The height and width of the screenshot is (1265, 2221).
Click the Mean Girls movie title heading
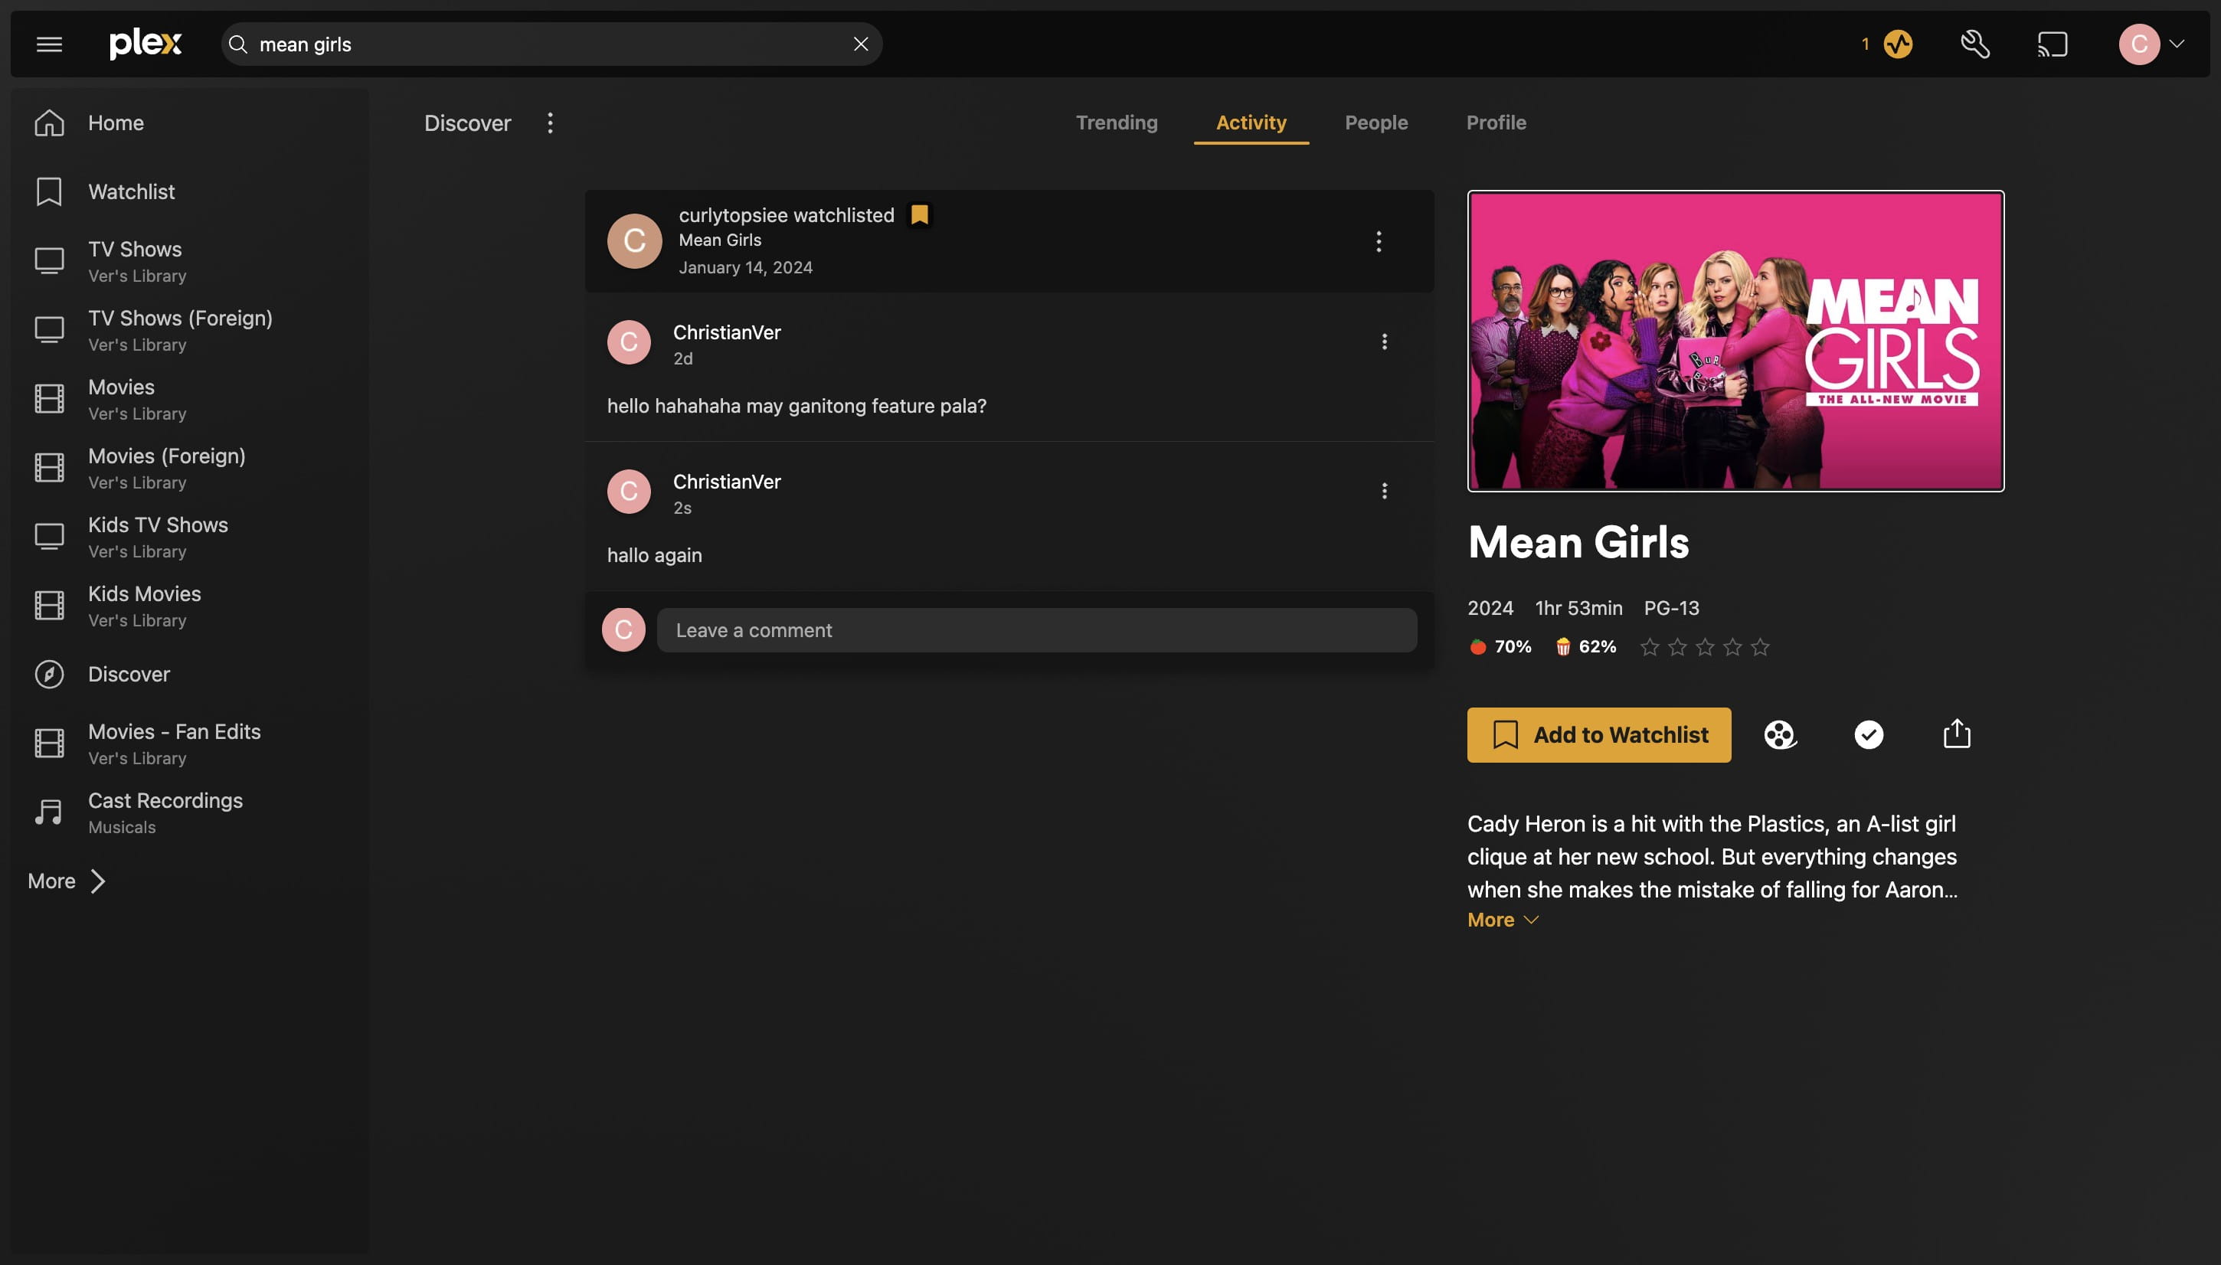[x=1578, y=543]
